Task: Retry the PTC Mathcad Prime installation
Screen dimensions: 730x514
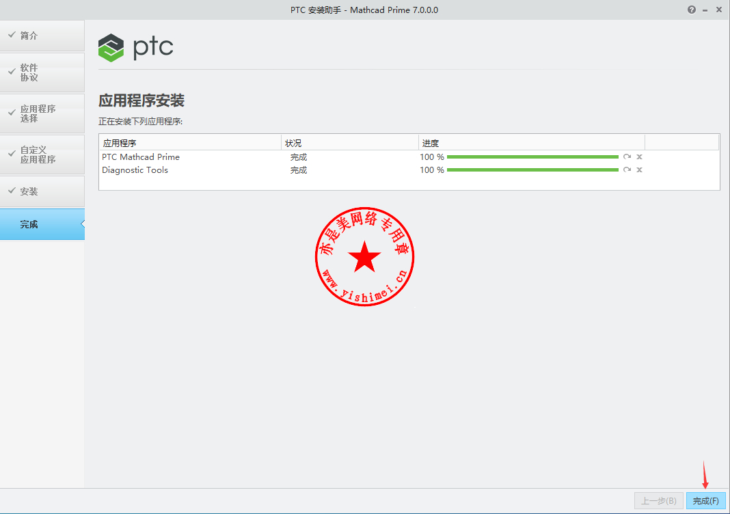Action: click(x=627, y=157)
